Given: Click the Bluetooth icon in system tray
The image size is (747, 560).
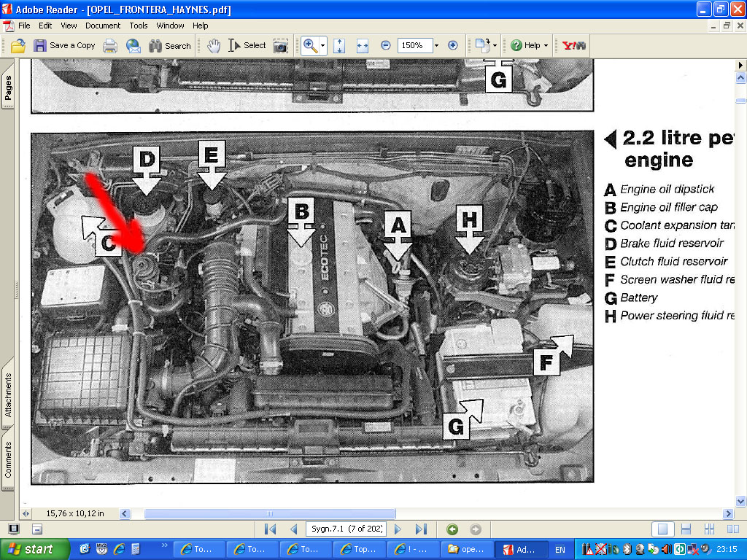Looking at the screenshot, I should pyautogui.click(x=627, y=550).
